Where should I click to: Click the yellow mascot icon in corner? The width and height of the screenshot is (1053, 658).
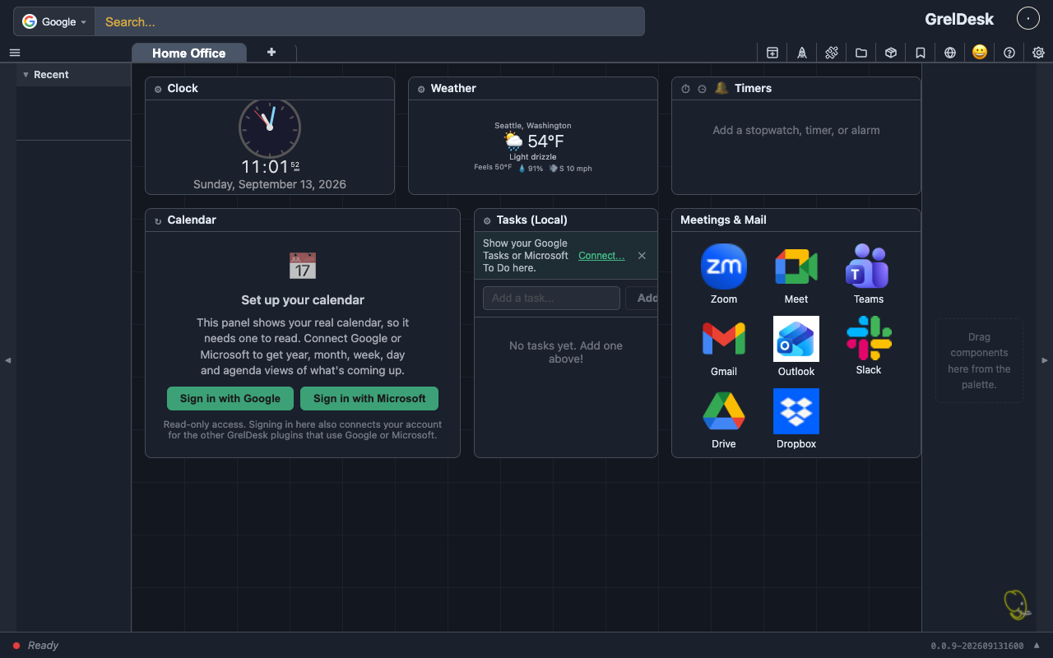click(x=1018, y=605)
